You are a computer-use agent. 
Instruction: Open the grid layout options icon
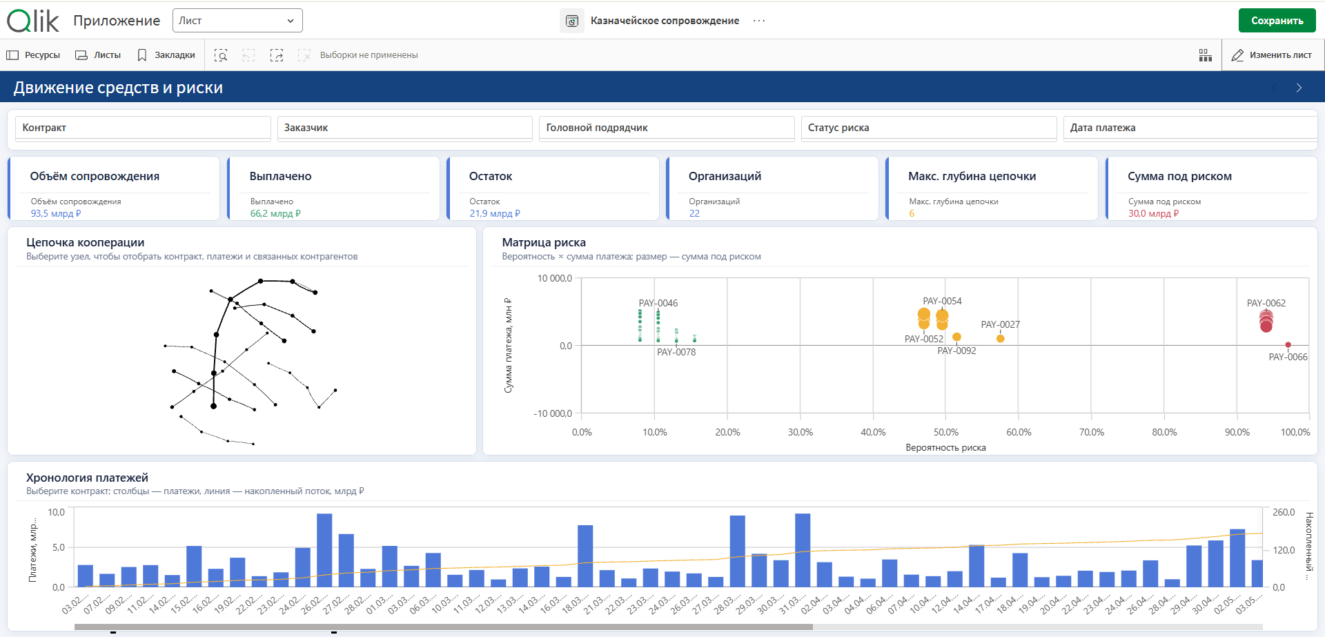(1205, 55)
